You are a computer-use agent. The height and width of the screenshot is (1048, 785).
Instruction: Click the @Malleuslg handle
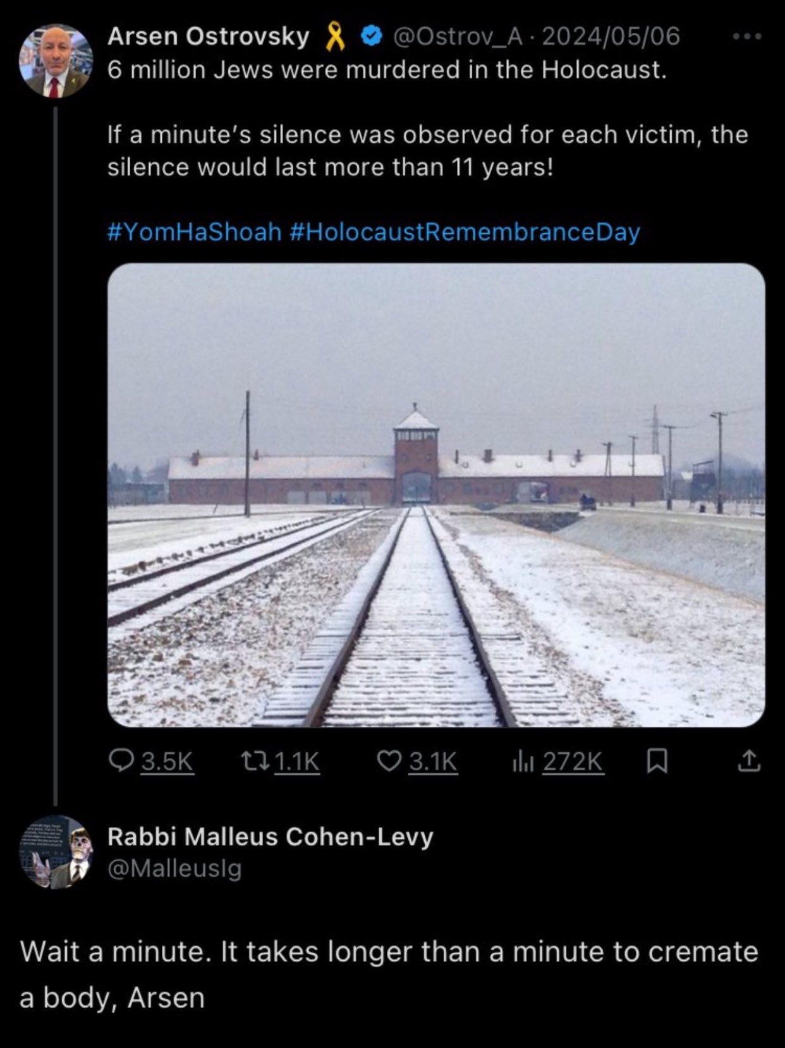click(x=174, y=868)
